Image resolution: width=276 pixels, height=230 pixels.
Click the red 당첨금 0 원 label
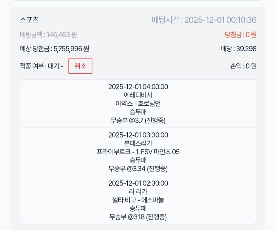pos(240,34)
